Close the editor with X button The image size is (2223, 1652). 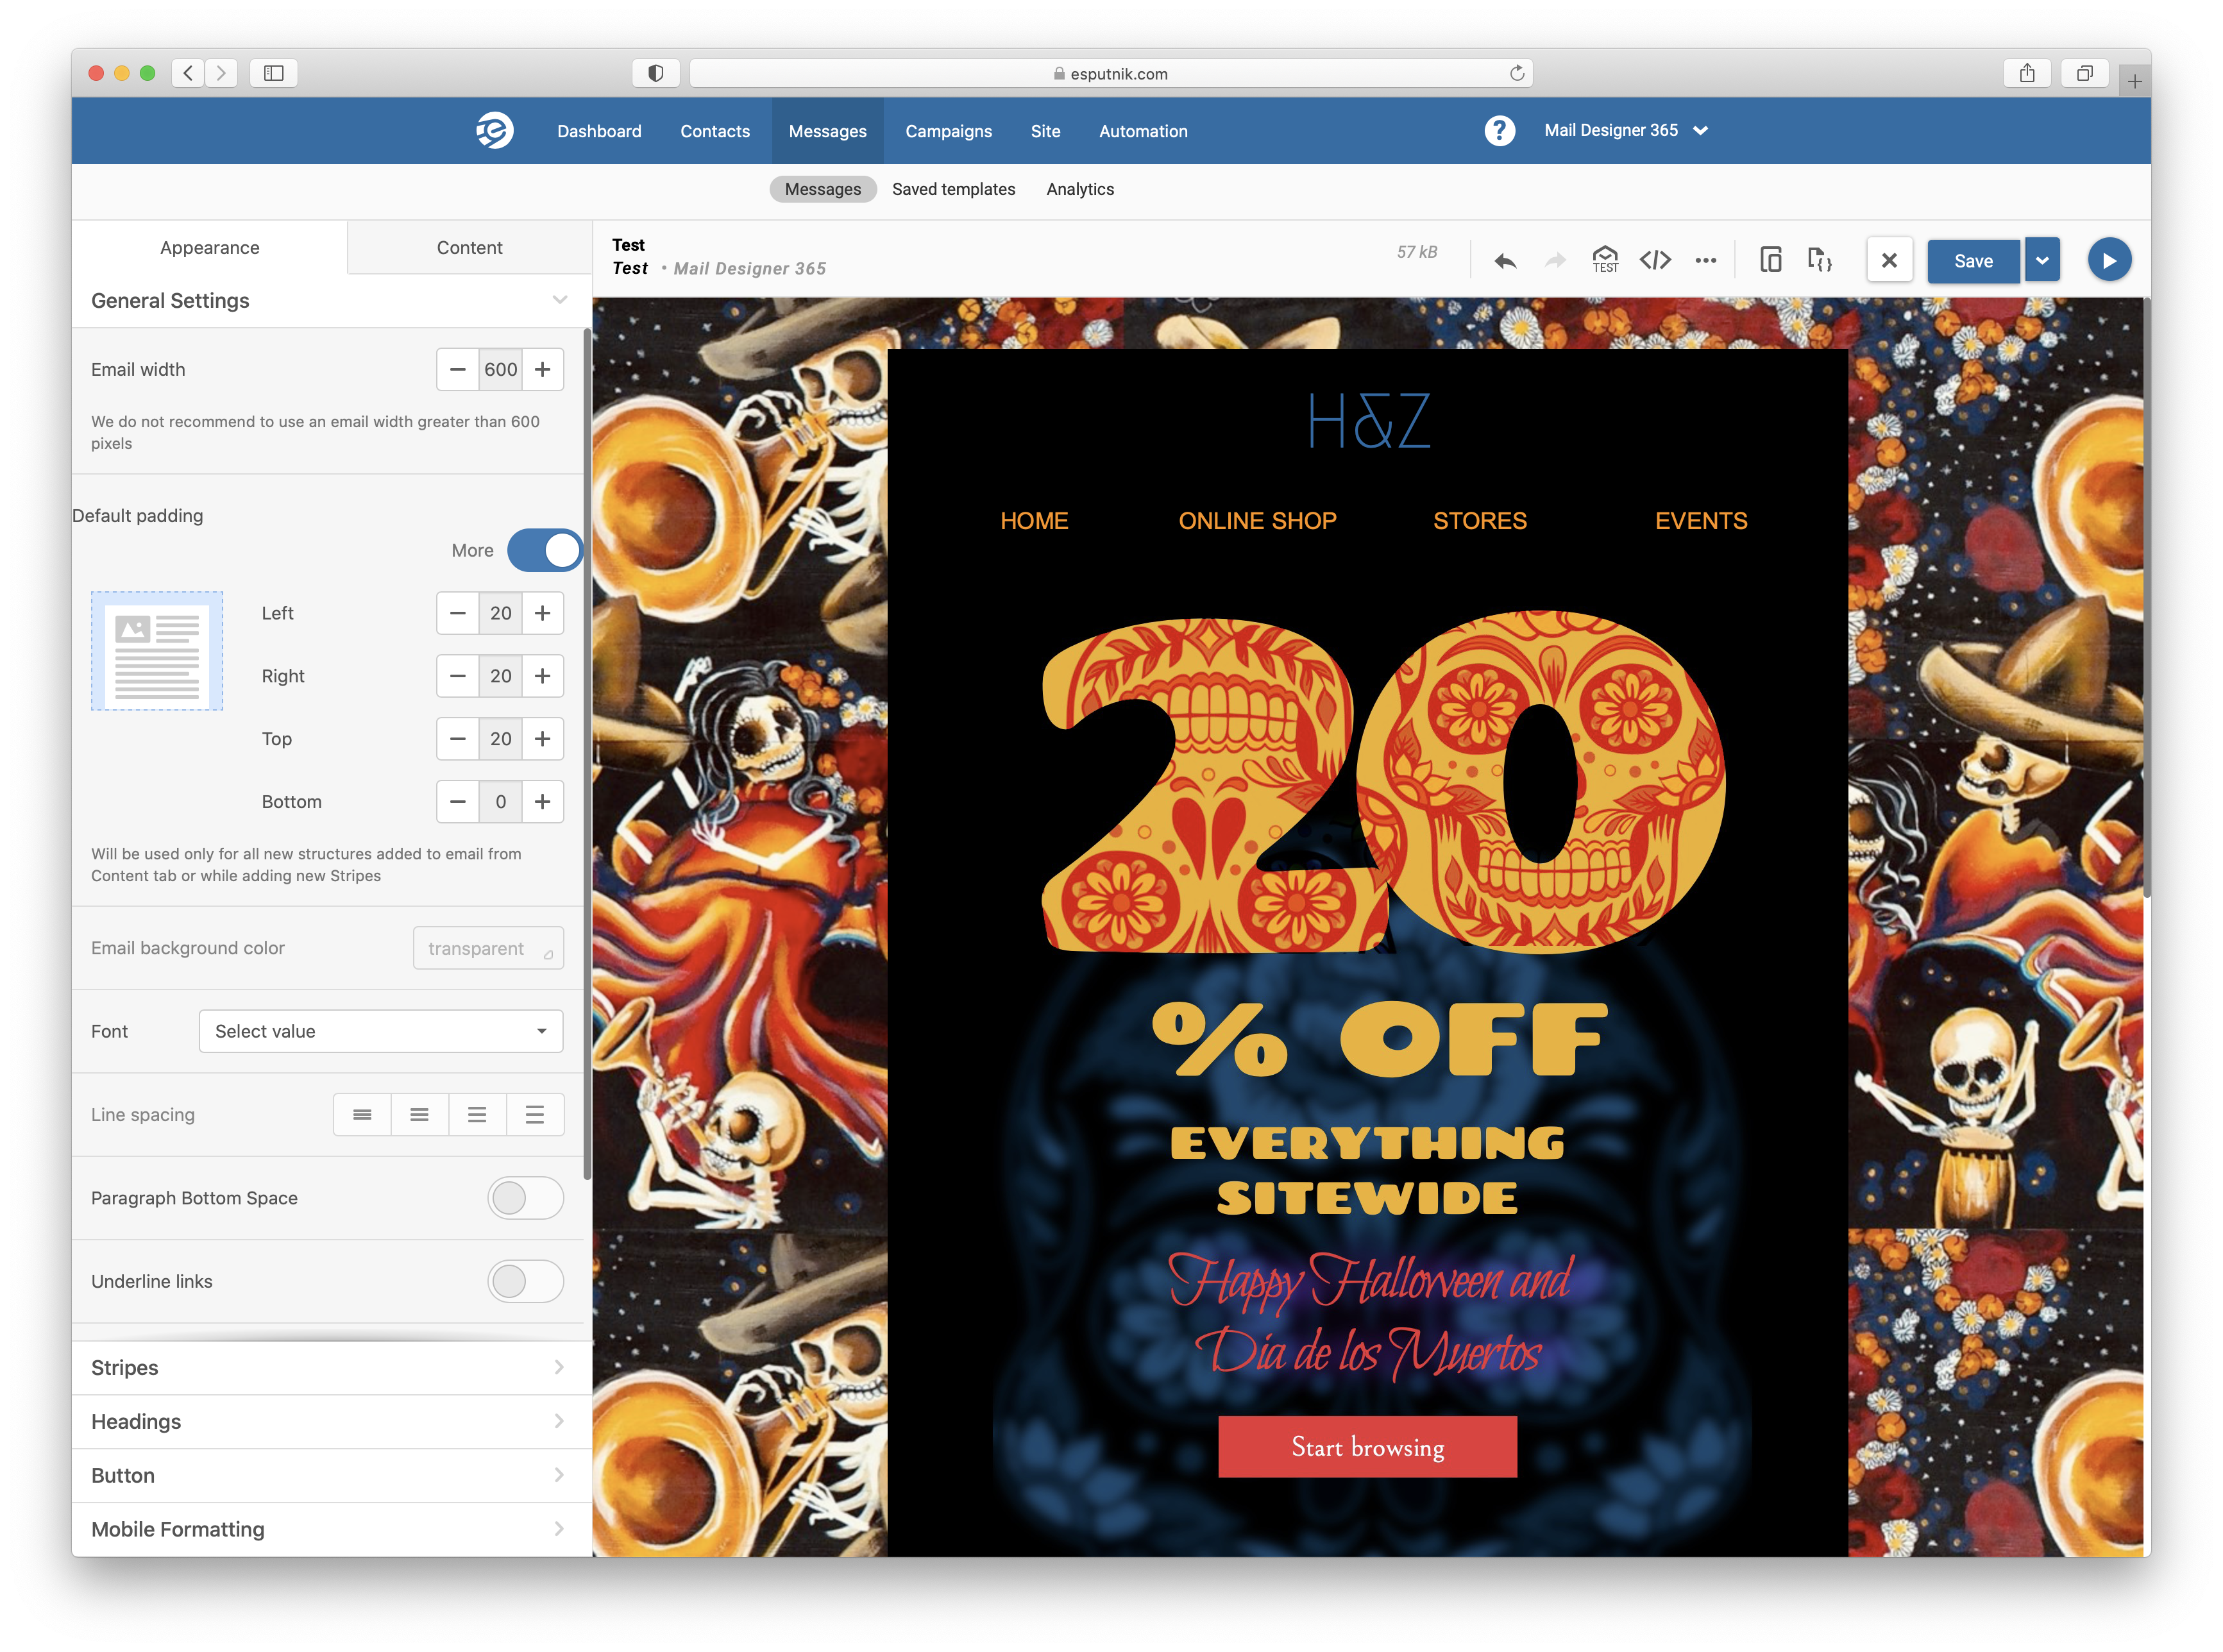1889,261
